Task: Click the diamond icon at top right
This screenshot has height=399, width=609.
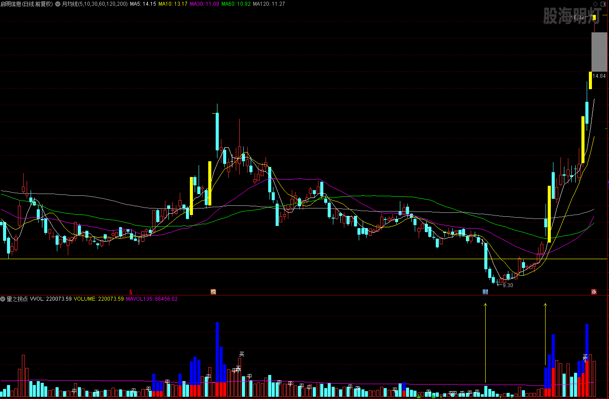Action: pos(596,4)
